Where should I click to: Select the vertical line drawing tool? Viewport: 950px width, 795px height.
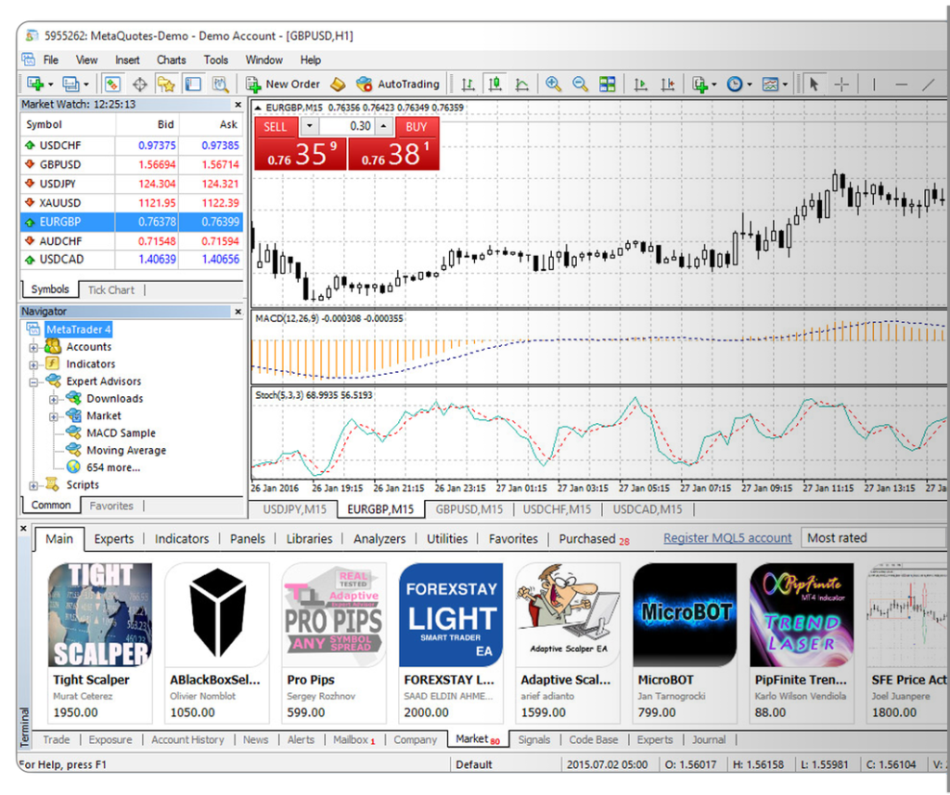(x=874, y=84)
